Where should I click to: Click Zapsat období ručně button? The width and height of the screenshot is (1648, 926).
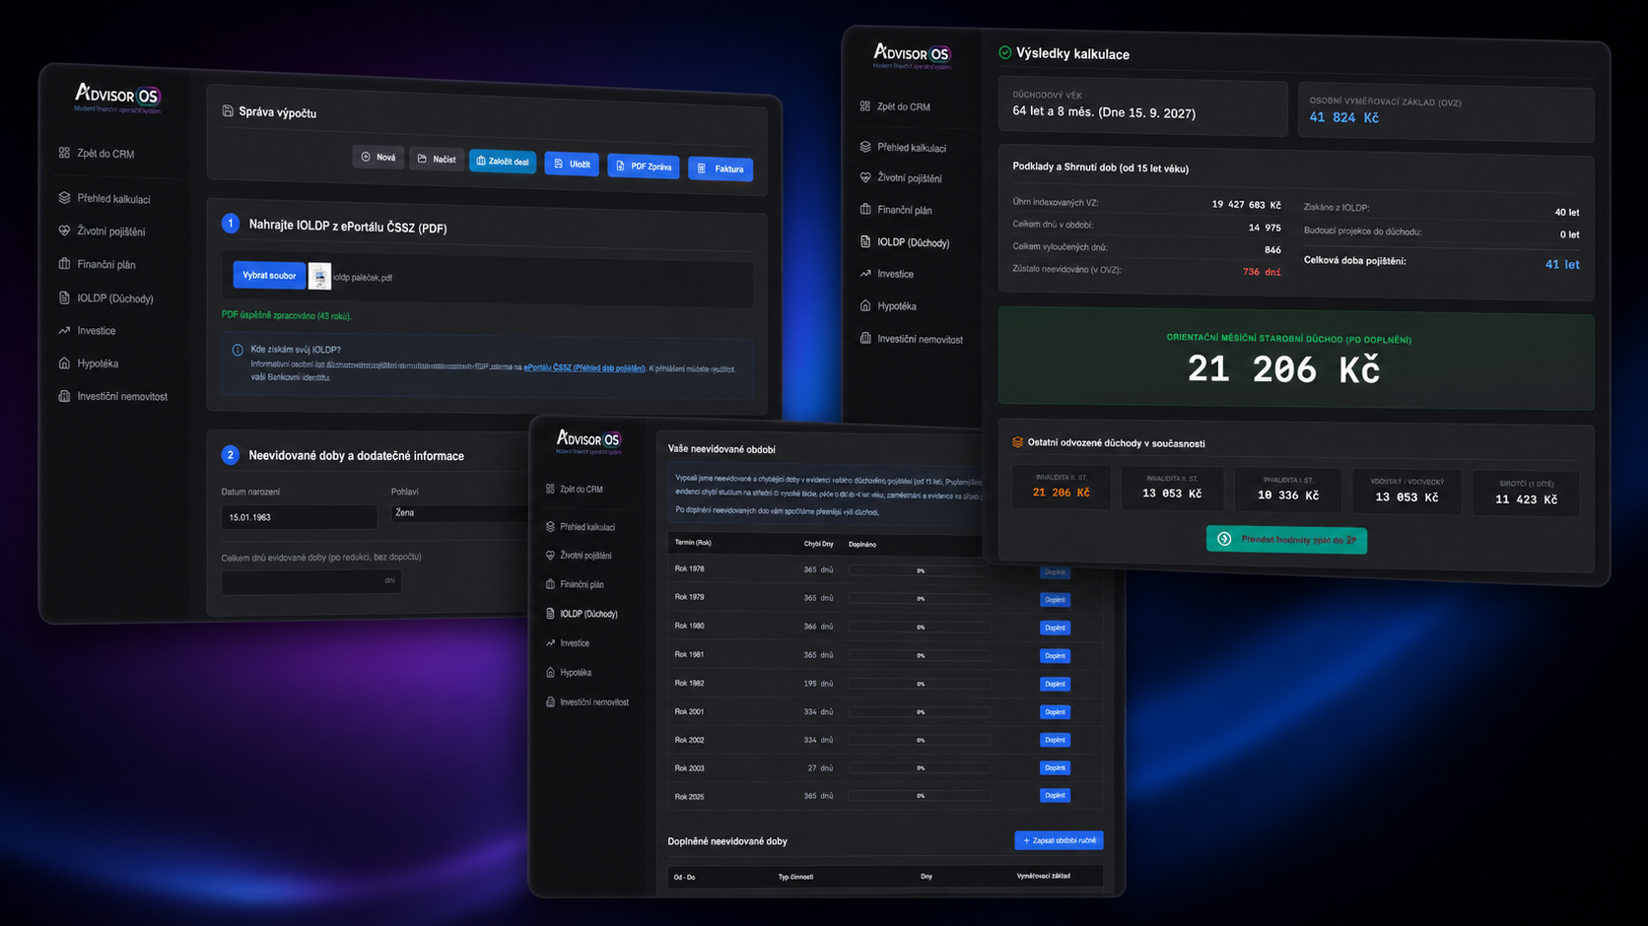click(x=1059, y=840)
